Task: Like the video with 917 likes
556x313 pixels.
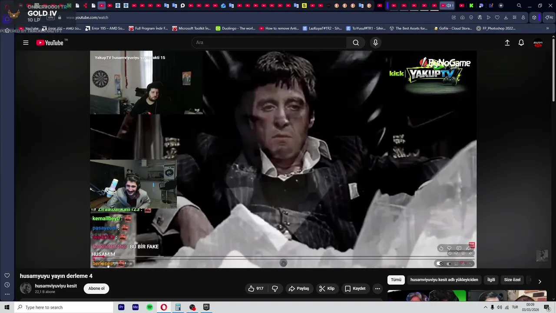Action: 256,289
